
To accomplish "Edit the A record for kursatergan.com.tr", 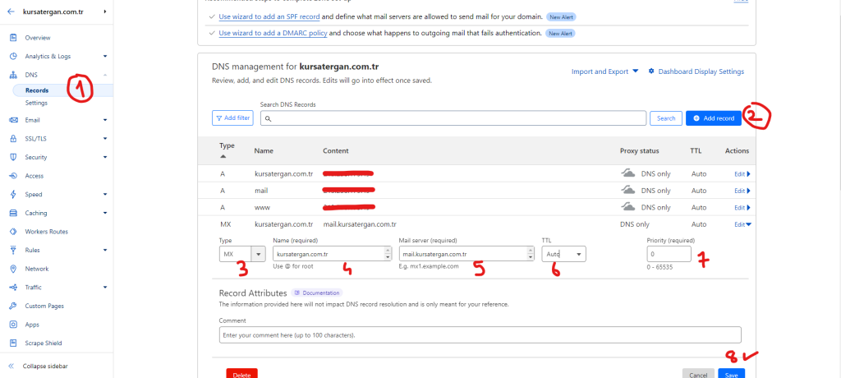I will pyautogui.click(x=742, y=174).
